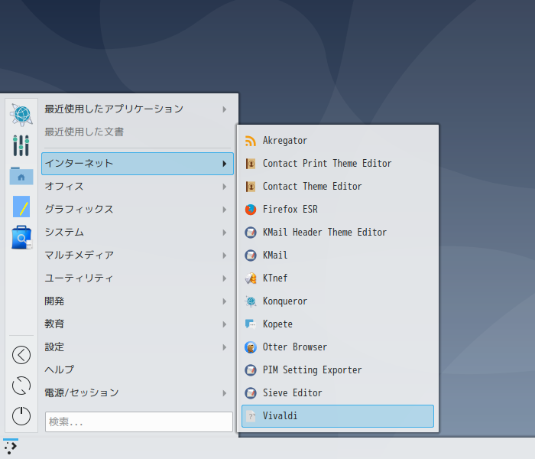This screenshot has width=535, height=459.
Task: Open the software store bag icon
Action: point(21,237)
